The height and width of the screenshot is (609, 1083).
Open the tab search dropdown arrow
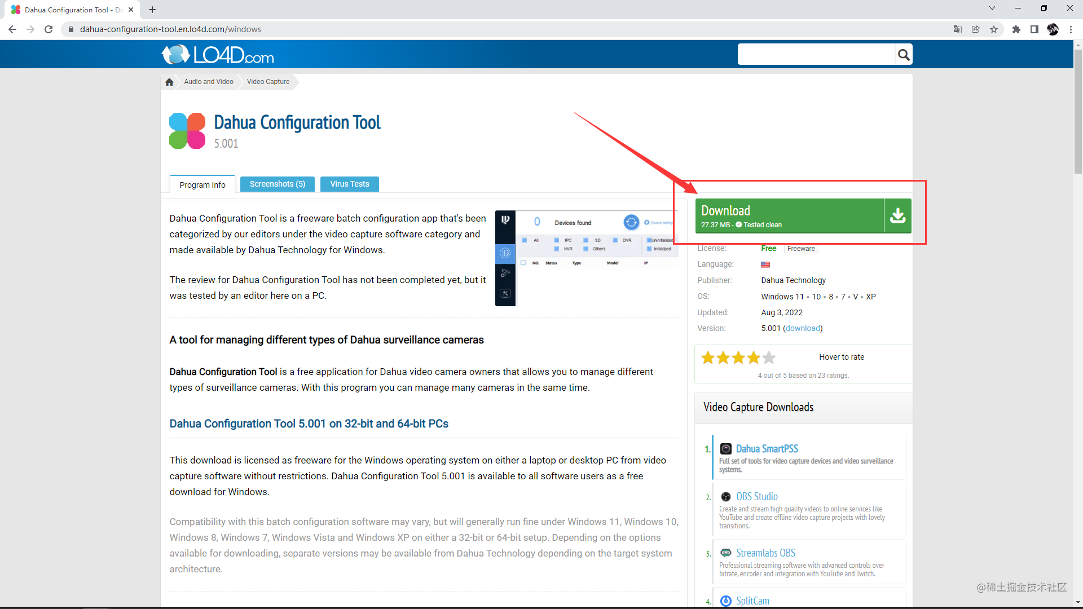(x=992, y=8)
